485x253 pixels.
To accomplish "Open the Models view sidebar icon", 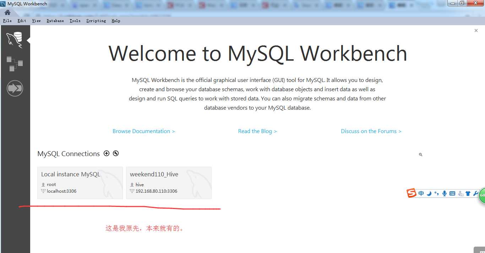I will pos(15,64).
